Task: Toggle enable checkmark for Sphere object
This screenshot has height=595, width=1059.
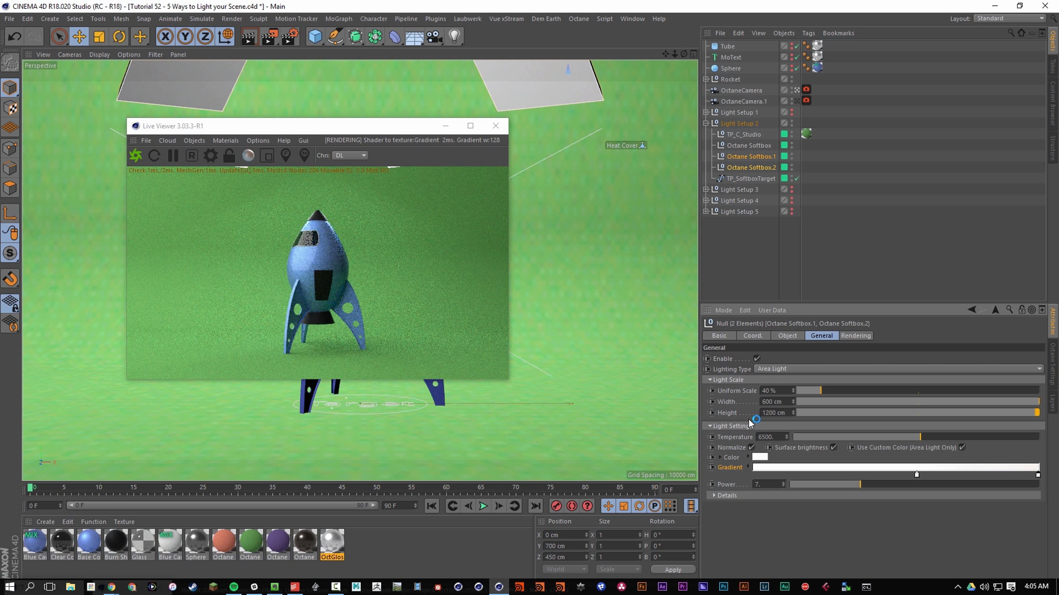Action: click(797, 68)
